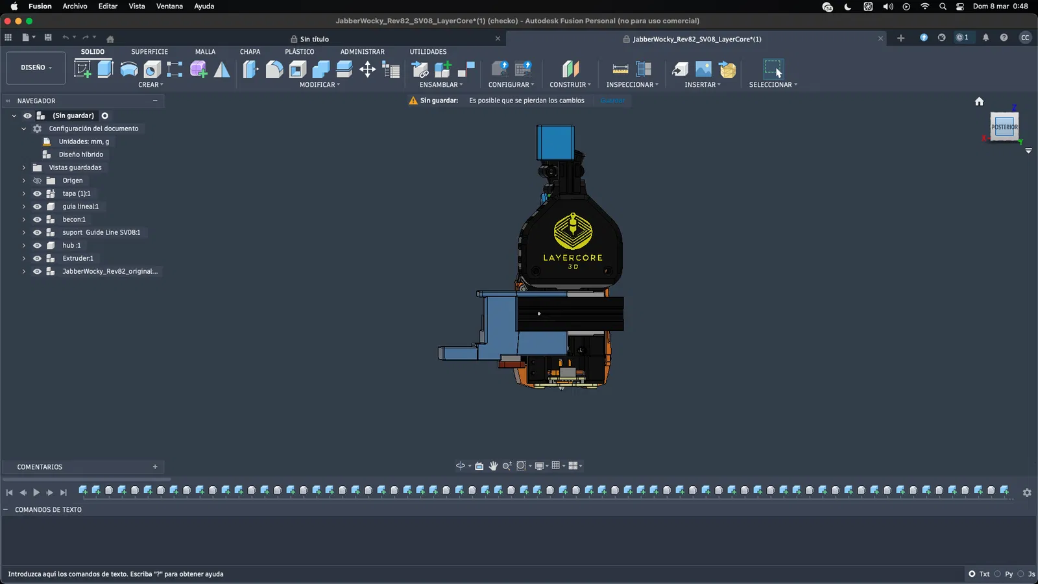1038x584 pixels.
Task: Select the Hole tool
Action: (x=152, y=69)
